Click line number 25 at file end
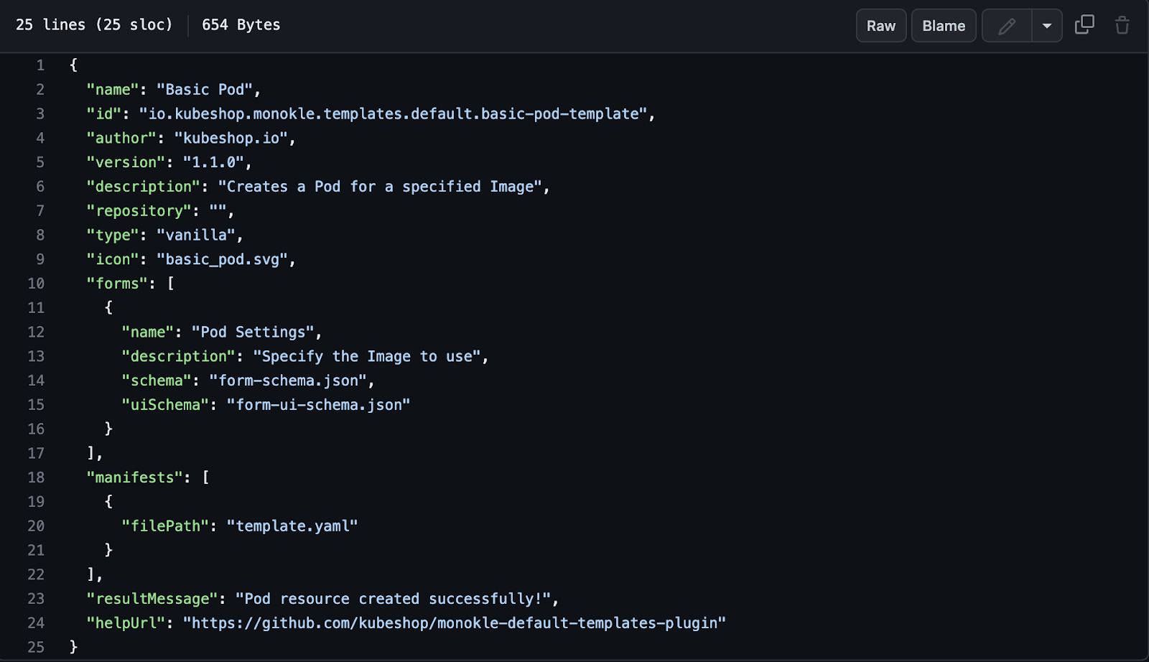This screenshot has width=1149, height=662. 36,647
